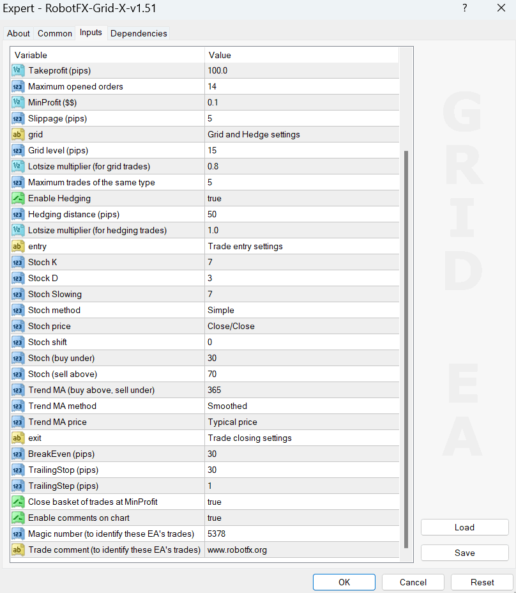
Task: Click the Cancel button
Action: coord(413,582)
